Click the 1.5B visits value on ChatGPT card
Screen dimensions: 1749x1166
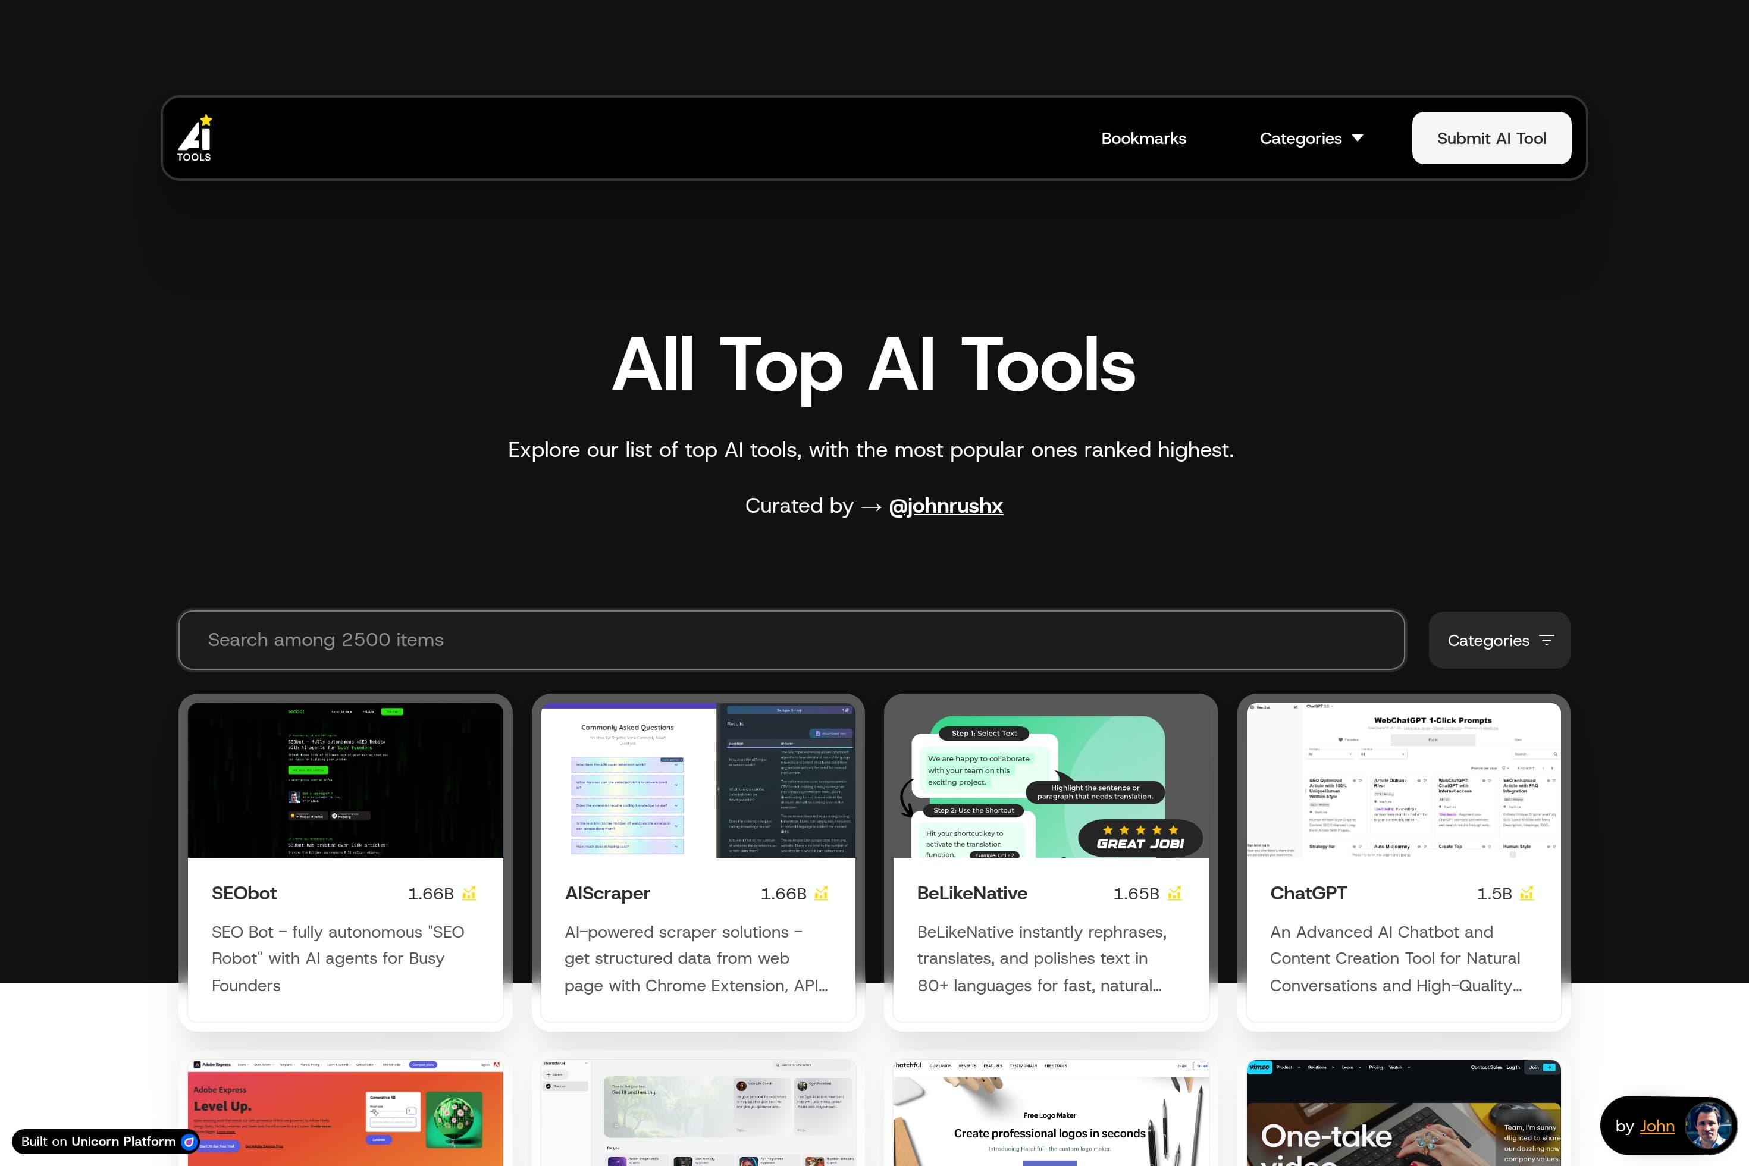point(1494,894)
